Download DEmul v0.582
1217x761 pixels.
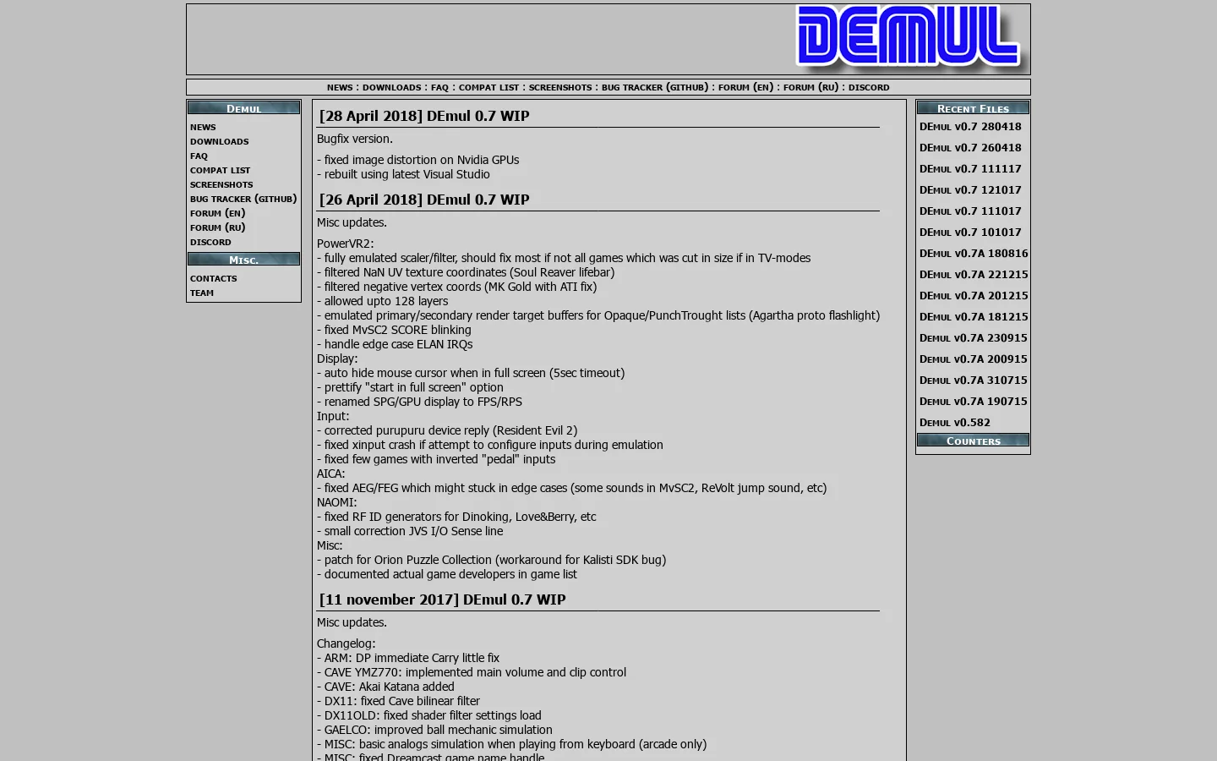coord(954,423)
